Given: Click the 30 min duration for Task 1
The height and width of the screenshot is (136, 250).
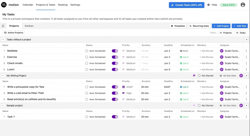Looking at the screenshot, I should coord(145,117).
